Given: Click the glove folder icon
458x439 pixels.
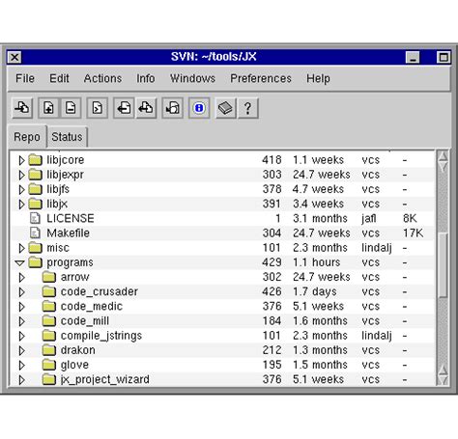Looking at the screenshot, I should click(49, 365).
